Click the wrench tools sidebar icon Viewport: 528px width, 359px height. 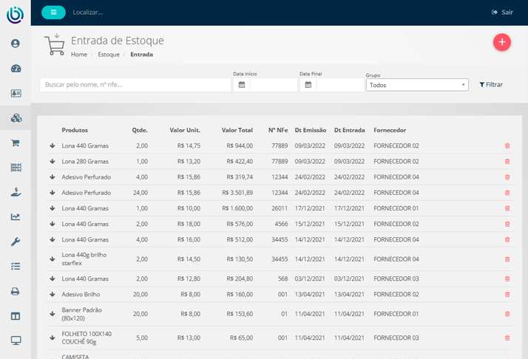point(16,242)
